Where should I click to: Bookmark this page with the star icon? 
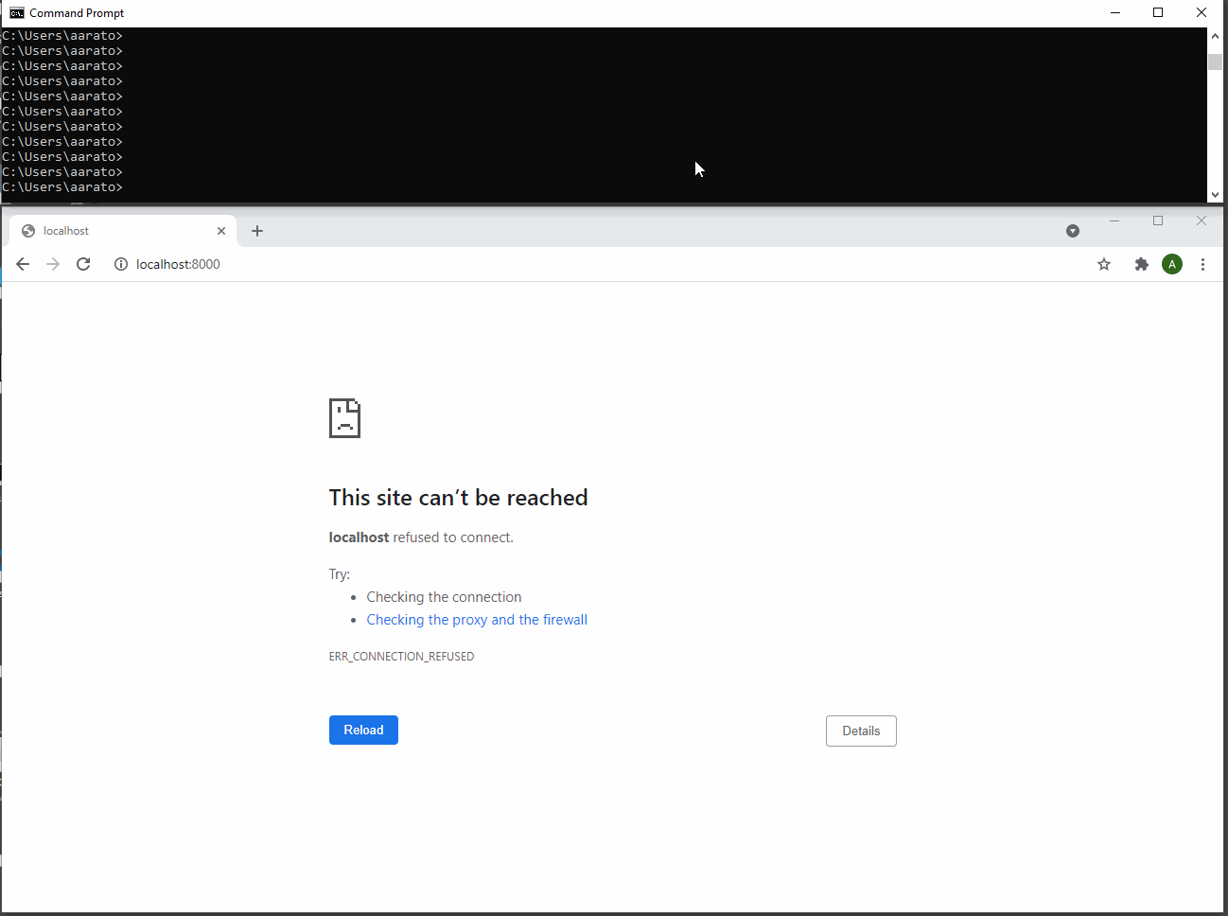coord(1104,264)
